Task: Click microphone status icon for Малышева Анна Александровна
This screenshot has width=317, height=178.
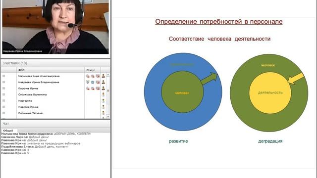Action: click(x=88, y=76)
